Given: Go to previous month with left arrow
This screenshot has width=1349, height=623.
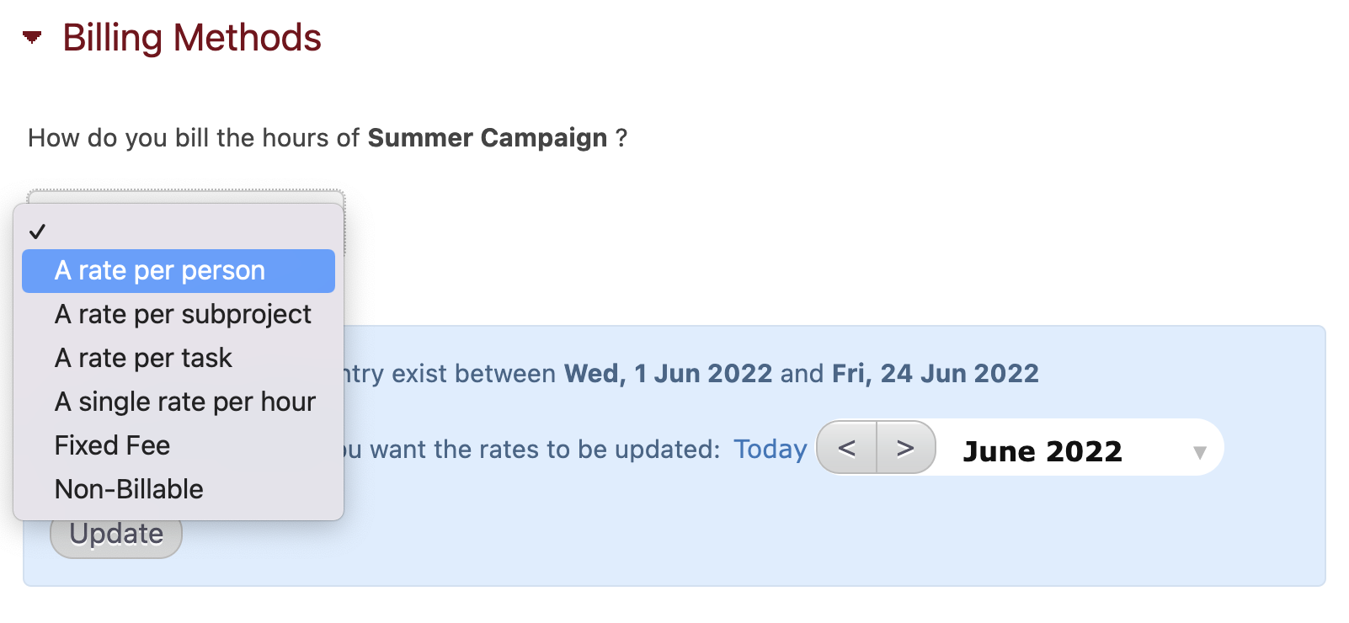Looking at the screenshot, I should [x=847, y=448].
